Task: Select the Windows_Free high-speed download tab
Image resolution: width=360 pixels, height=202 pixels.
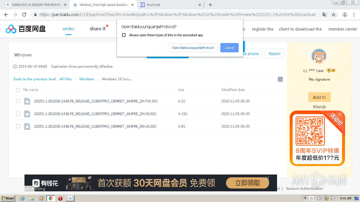Action: click(x=103, y=5)
